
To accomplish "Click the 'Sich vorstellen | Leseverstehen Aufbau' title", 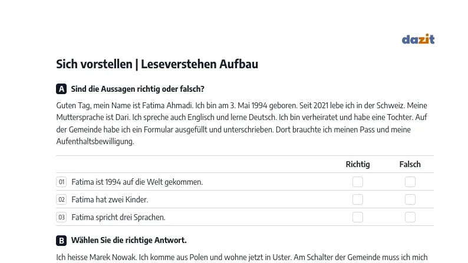I will point(157,64).
